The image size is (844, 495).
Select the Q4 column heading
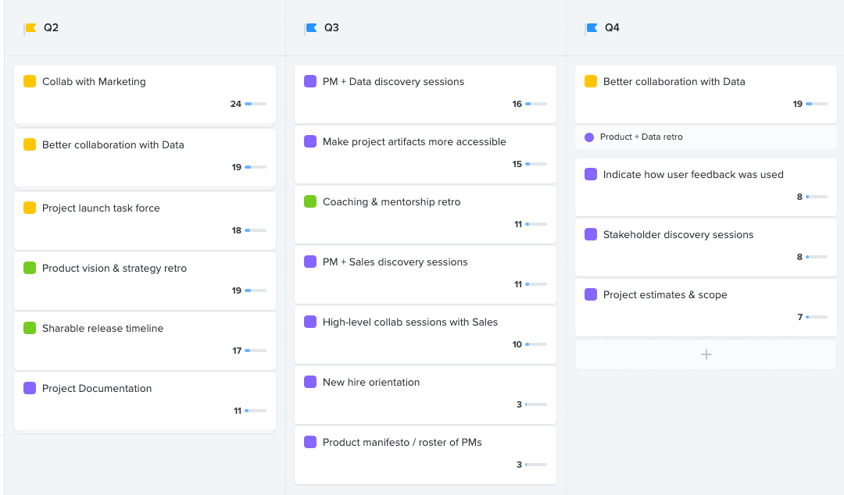[612, 28]
